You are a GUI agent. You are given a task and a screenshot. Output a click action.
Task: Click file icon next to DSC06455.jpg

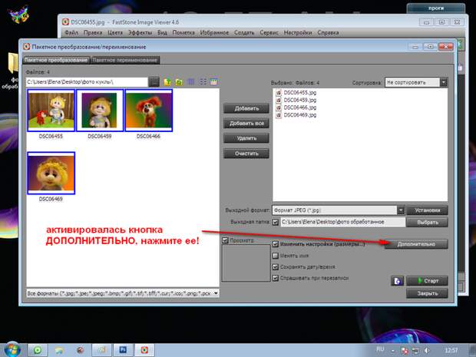[x=279, y=93]
